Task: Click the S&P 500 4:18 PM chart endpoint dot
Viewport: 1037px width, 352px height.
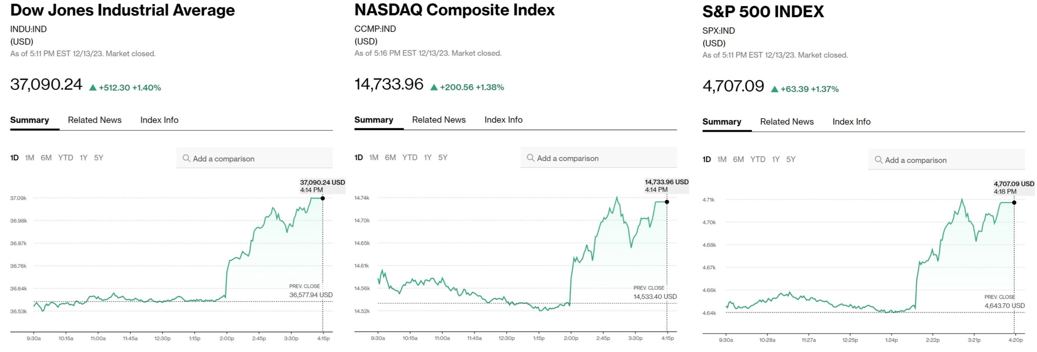Action: (x=1014, y=203)
